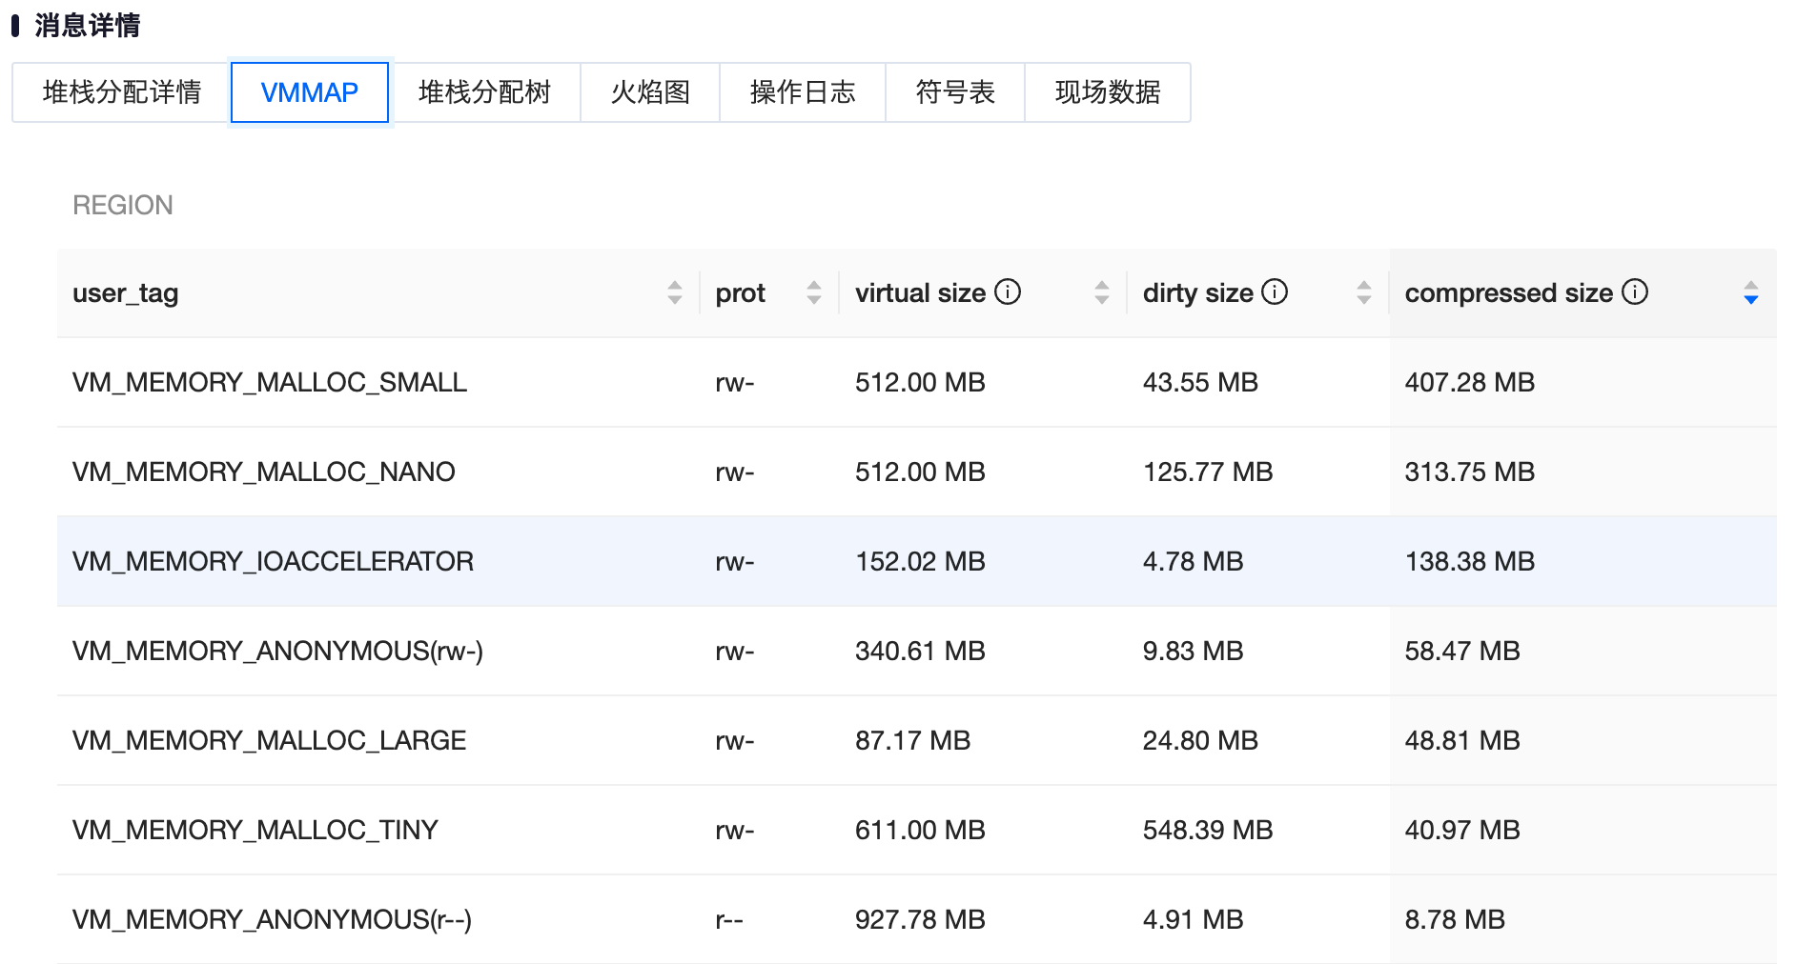Click the VM_MEMORY_MALLOC_TINY row
Image resolution: width=1817 pixels, height=964 pixels.
[x=255, y=830]
